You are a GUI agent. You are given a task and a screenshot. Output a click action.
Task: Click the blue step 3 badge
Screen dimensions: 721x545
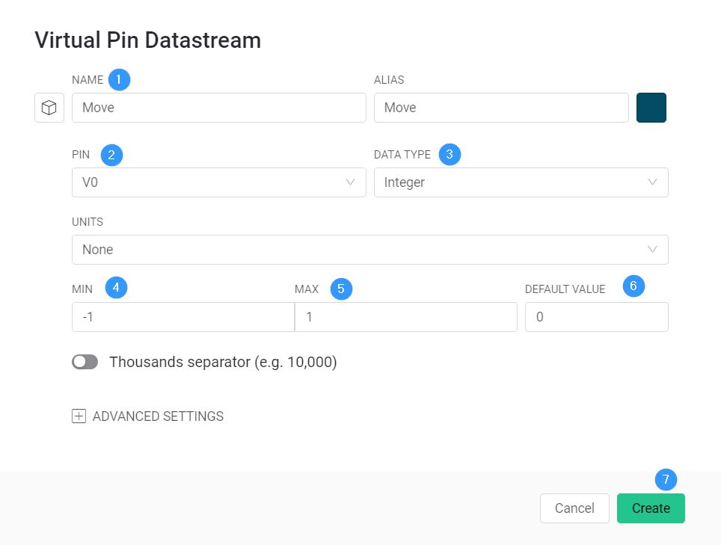point(450,154)
